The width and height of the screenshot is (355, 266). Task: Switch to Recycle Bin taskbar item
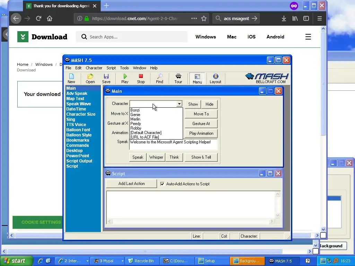pyautogui.click(x=142, y=261)
